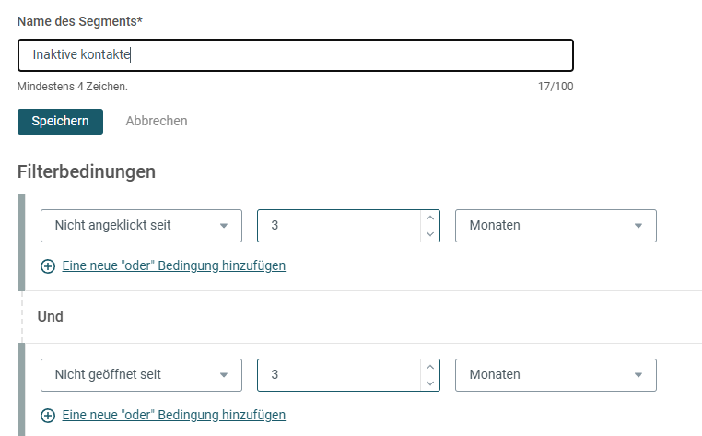Viewport: 702px width, 436px height.
Task: Open the Monaten dropdown for 'Nicht geöffnet seit'
Action: pyautogui.click(x=556, y=374)
